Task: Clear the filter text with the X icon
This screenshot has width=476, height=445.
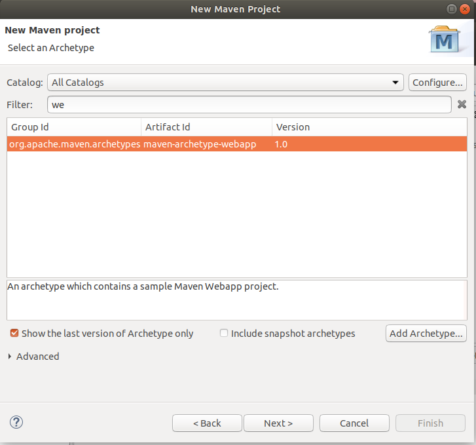Action: point(462,105)
